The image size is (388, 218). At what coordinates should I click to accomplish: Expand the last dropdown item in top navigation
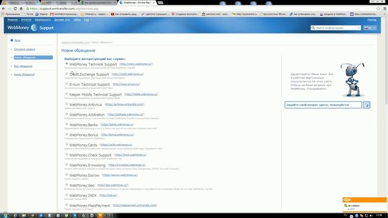point(87,20)
